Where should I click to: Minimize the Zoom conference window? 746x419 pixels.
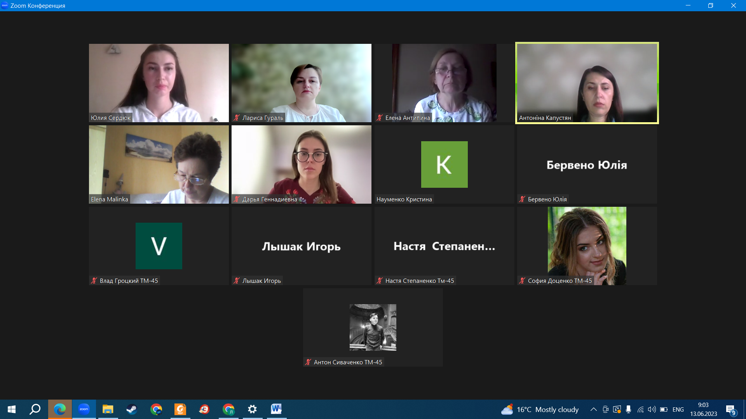tap(688, 5)
